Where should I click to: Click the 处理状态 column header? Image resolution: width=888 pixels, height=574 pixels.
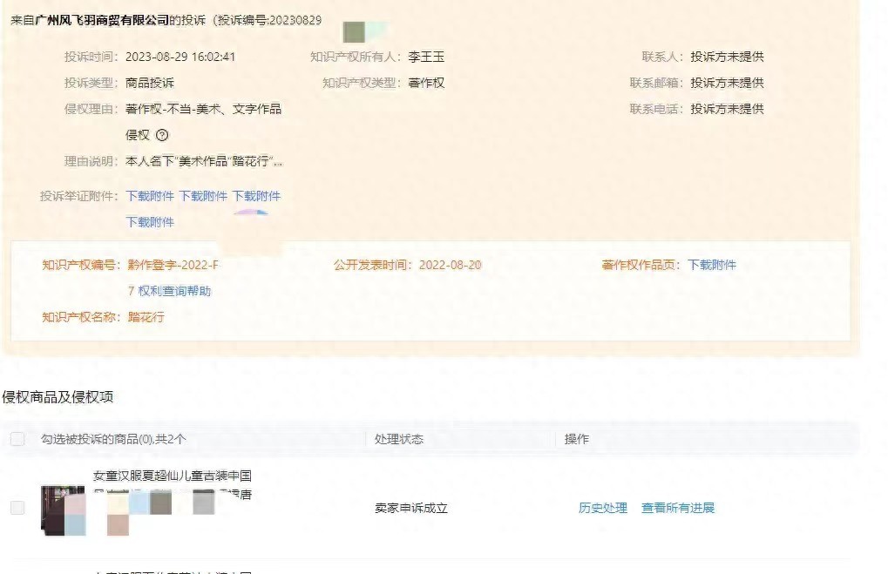pos(399,439)
